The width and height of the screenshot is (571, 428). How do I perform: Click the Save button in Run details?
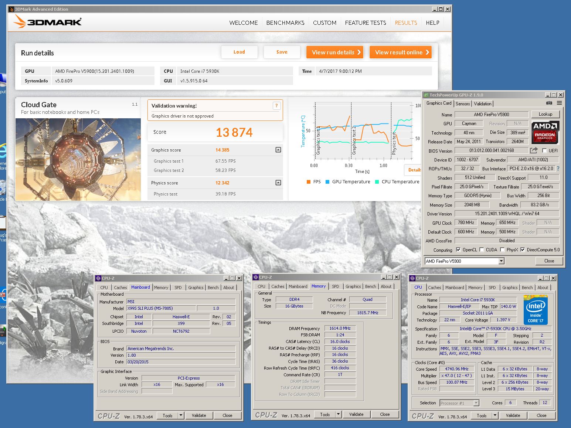pyautogui.click(x=282, y=52)
